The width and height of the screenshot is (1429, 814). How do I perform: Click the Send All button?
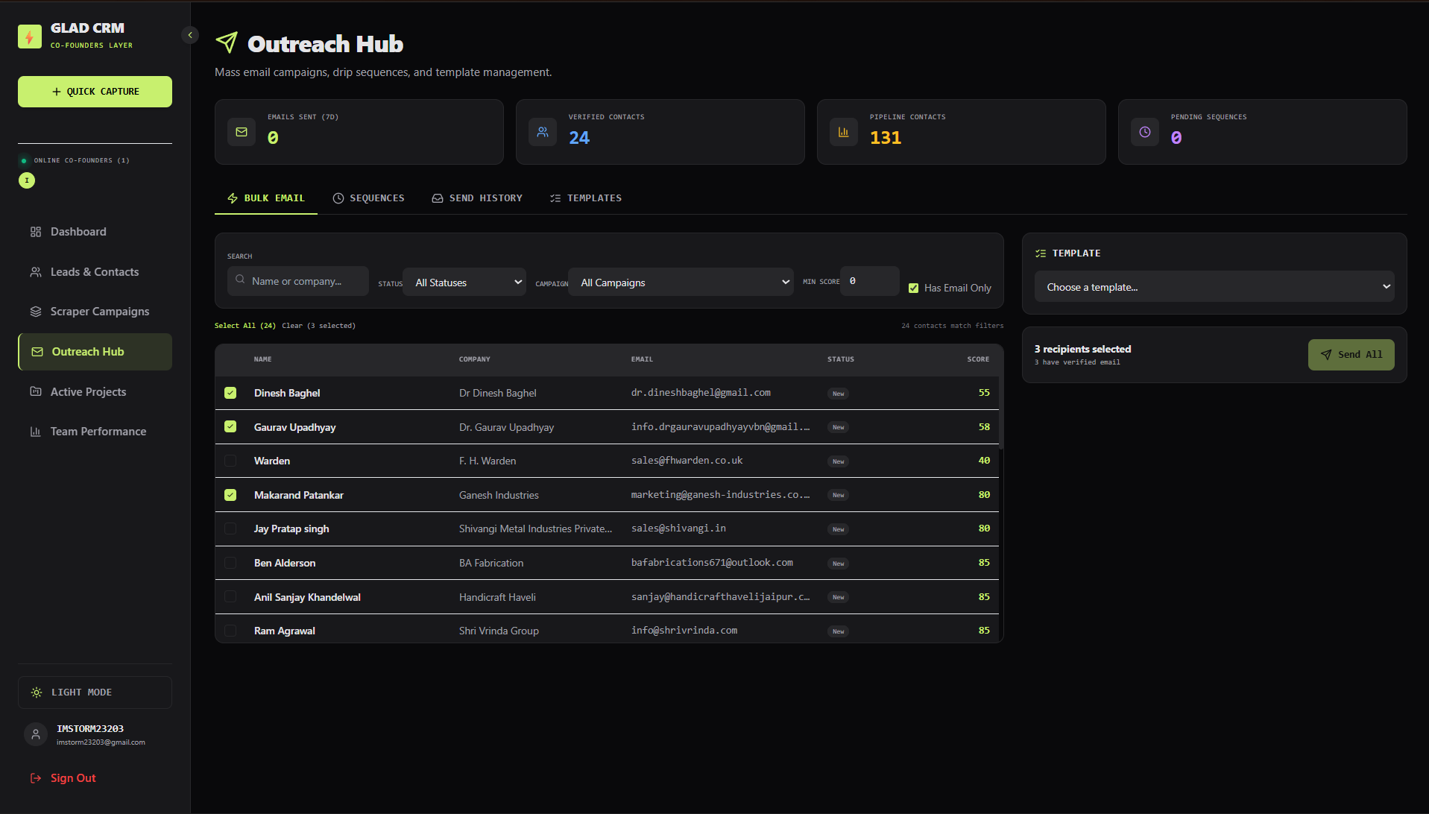[x=1351, y=355]
